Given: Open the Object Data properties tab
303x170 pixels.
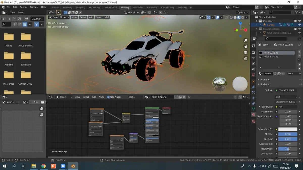Looking at the screenshot, I should pyautogui.click(x=254, y=109).
